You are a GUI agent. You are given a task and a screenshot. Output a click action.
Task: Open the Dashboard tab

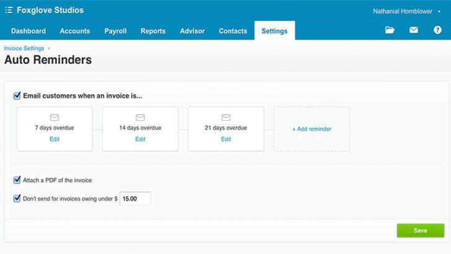(x=28, y=31)
